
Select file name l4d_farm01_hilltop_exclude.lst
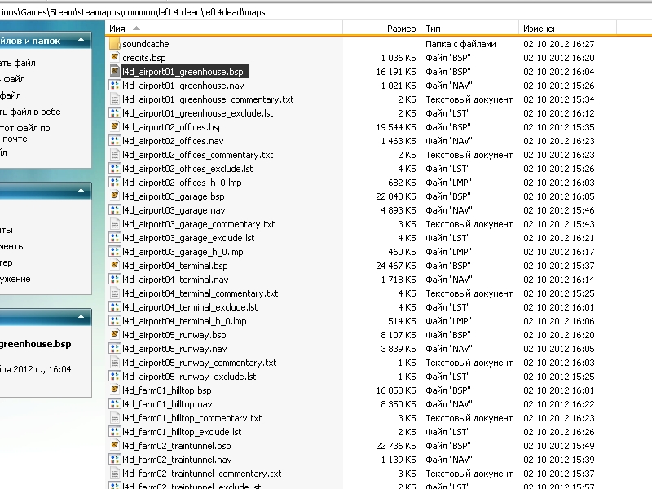(x=182, y=432)
